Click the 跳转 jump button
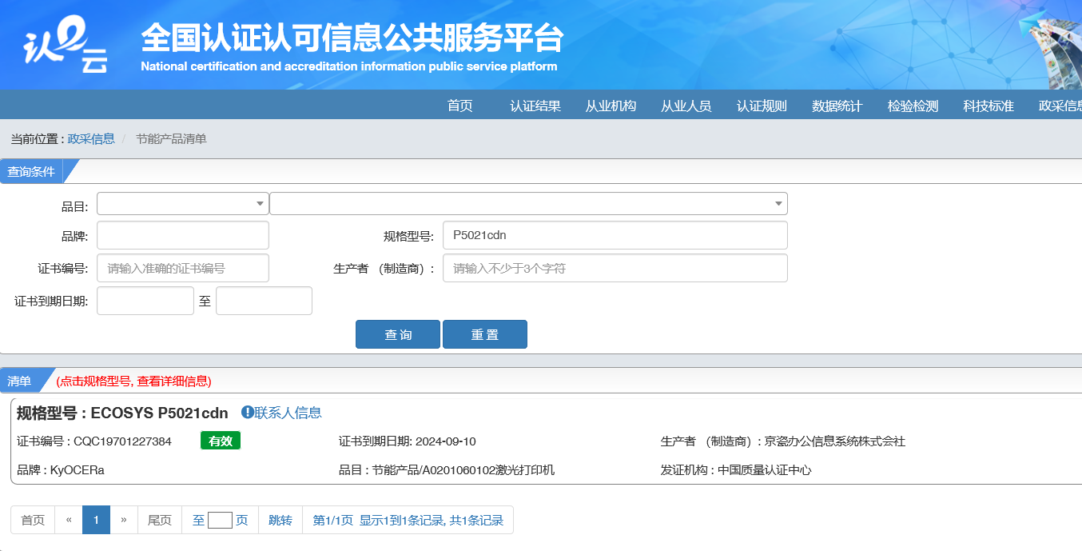This screenshot has height=551, width=1082. pyautogui.click(x=280, y=520)
